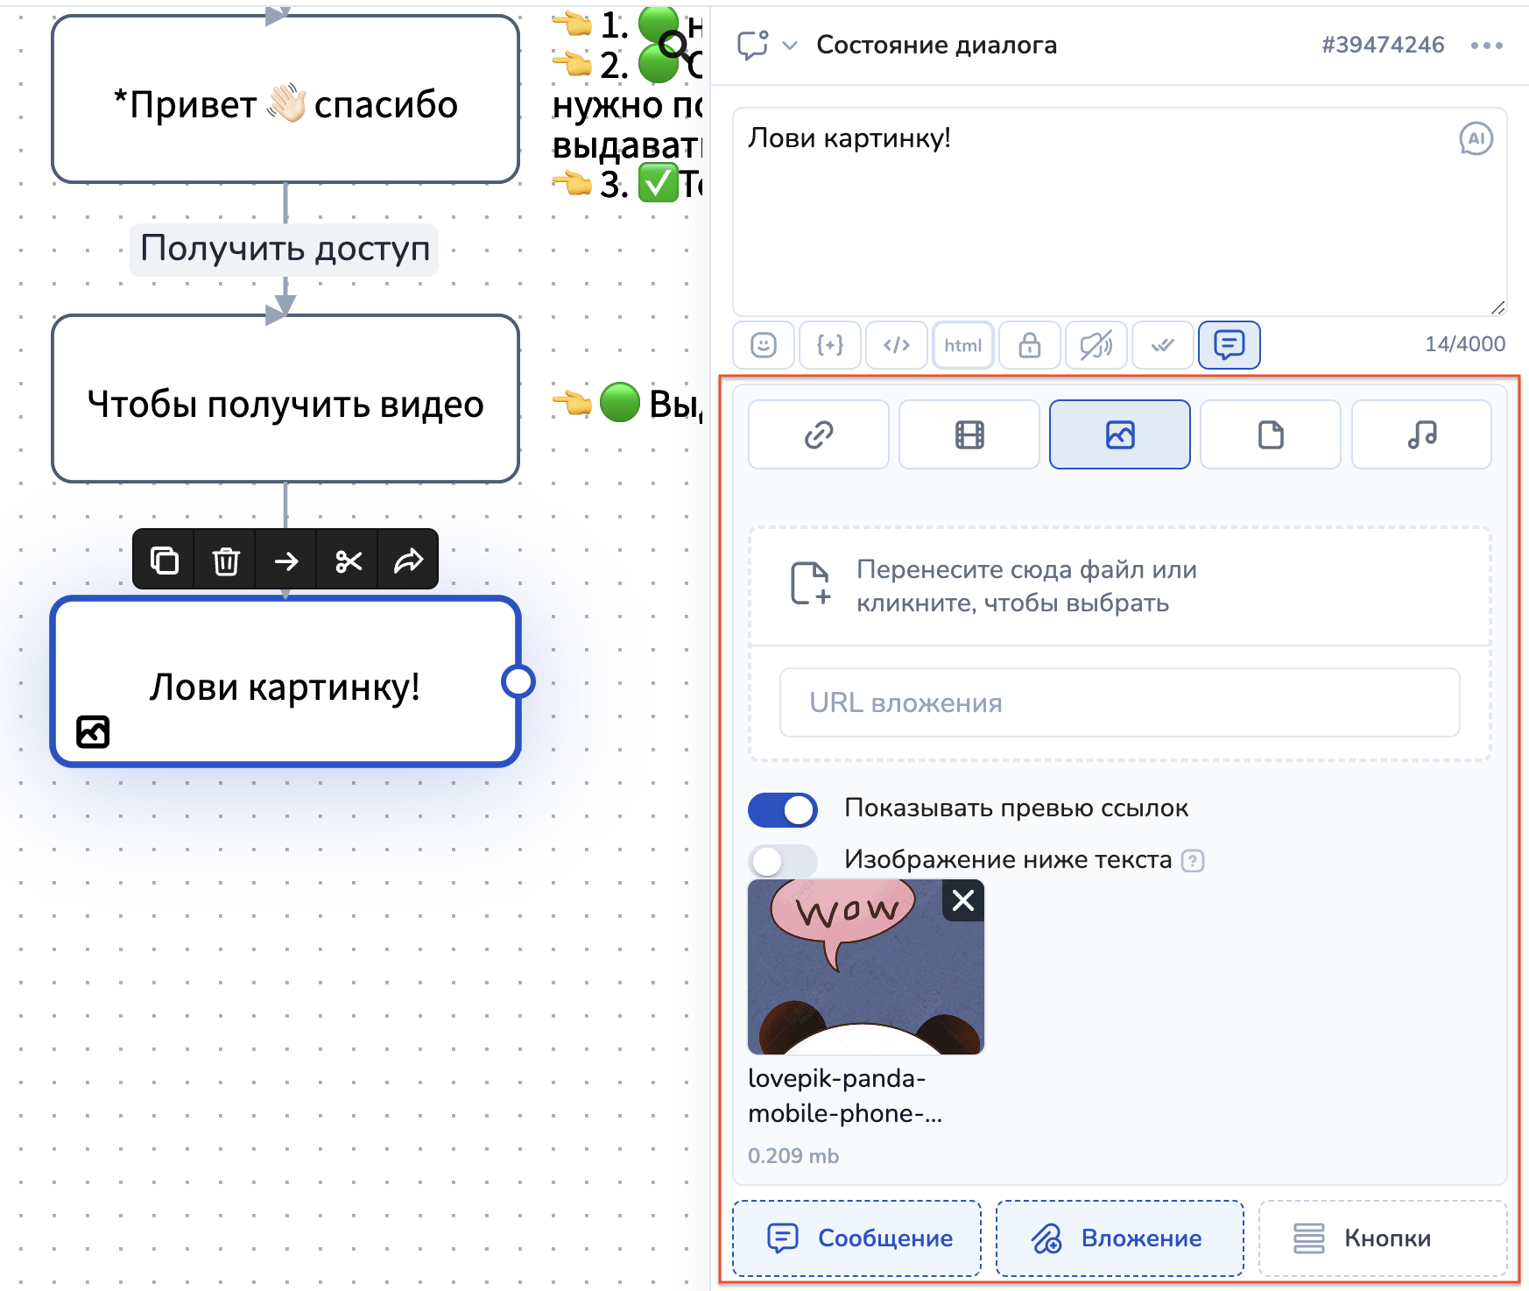Select the audio attachment tab

tap(1421, 434)
